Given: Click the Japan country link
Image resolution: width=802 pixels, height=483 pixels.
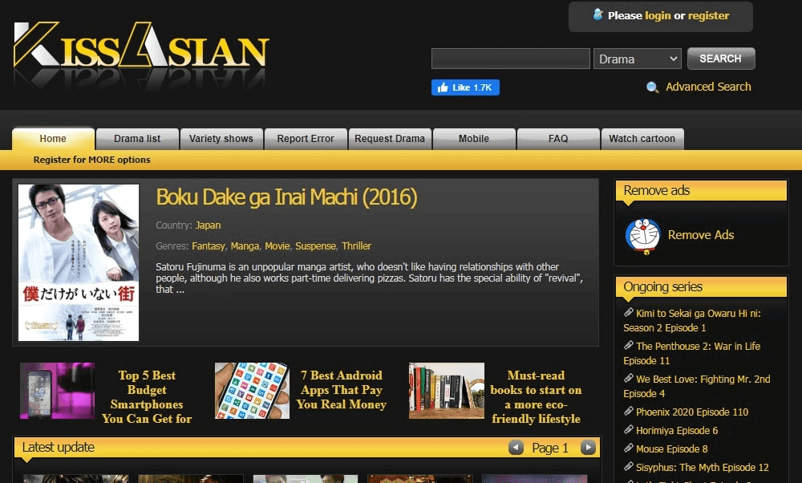Looking at the screenshot, I should pos(209,225).
